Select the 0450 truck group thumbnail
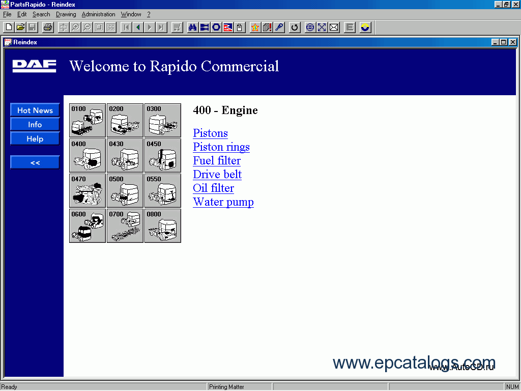 [x=163, y=156]
